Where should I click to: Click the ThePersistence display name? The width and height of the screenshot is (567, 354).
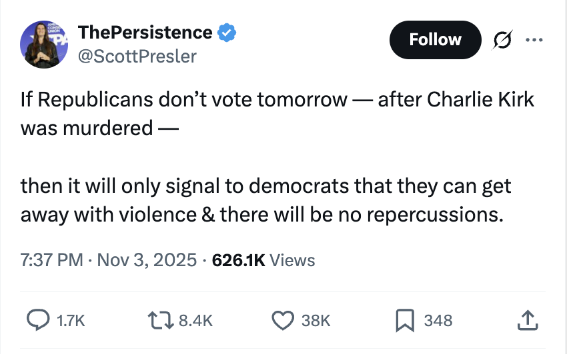tap(145, 32)
